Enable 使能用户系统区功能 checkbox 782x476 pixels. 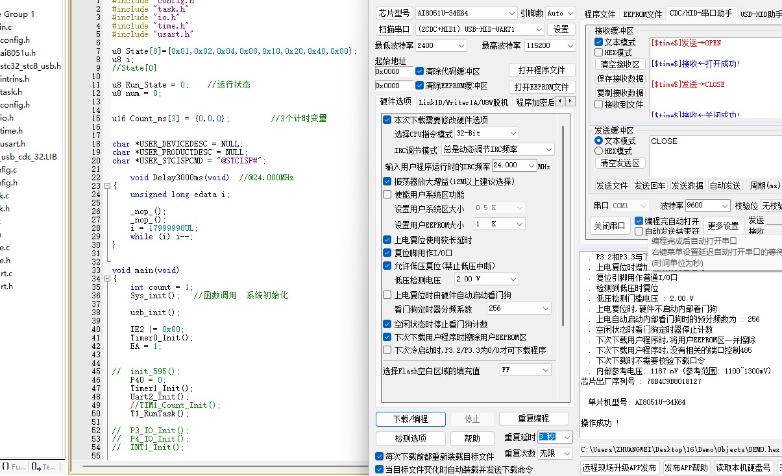click(387, 195)
